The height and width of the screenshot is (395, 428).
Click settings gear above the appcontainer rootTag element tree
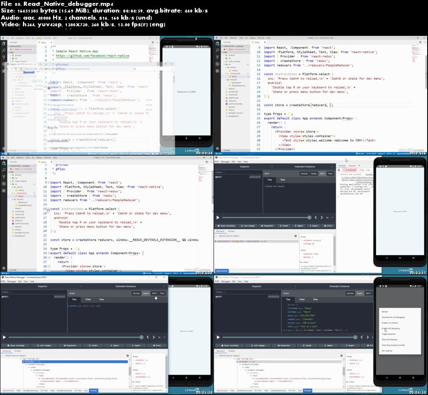coord(296,236)
